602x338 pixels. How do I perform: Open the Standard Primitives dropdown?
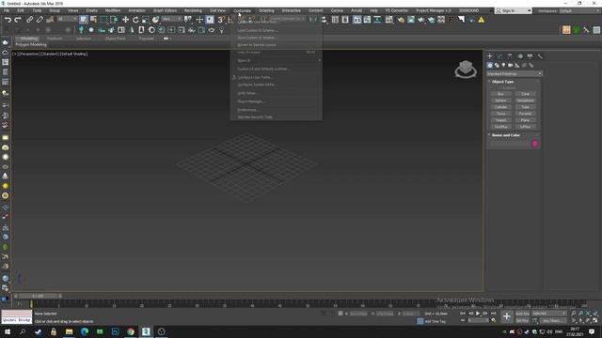pos(515,73)
